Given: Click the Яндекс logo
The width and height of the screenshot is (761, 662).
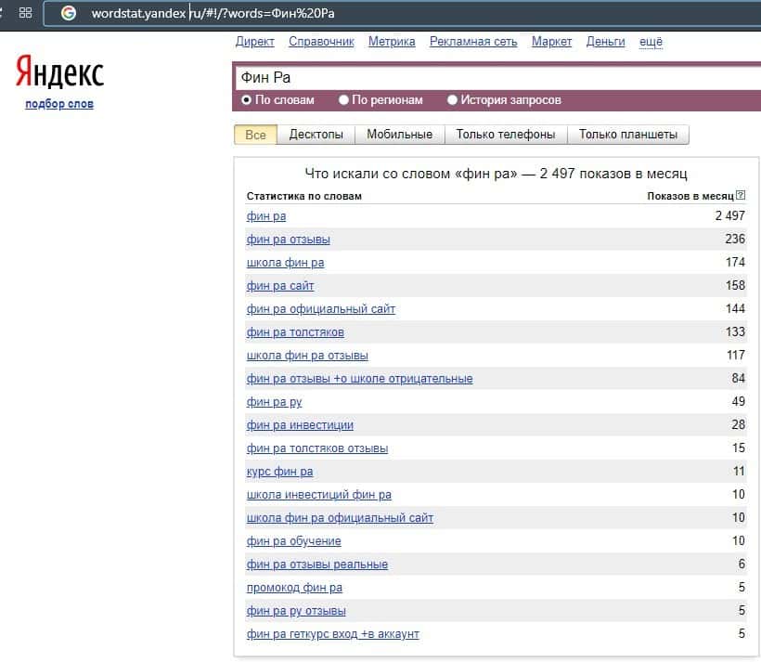Looking at the screenshot, I should click(x=59, y=73).
